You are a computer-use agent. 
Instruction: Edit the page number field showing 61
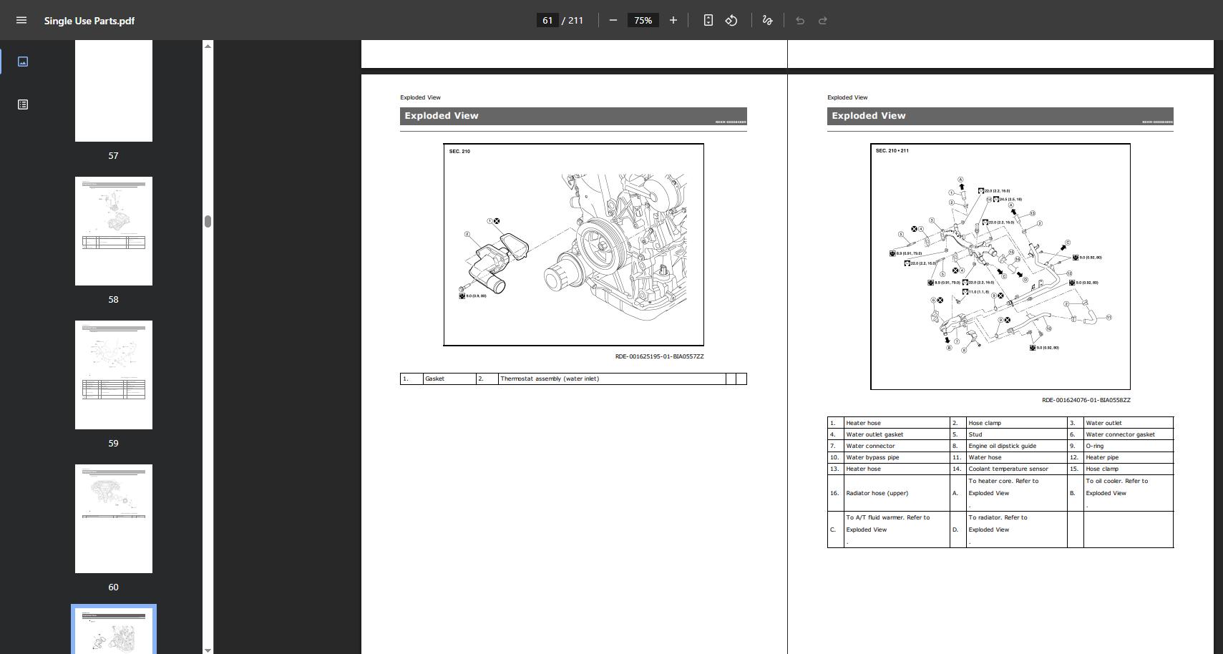tap(547, 20)
